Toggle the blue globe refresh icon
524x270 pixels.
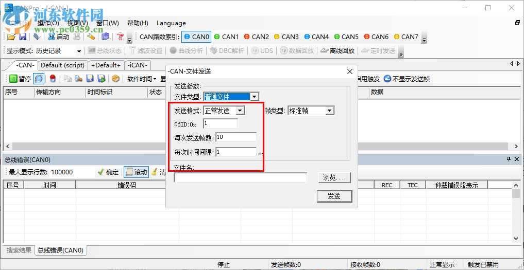39,79
